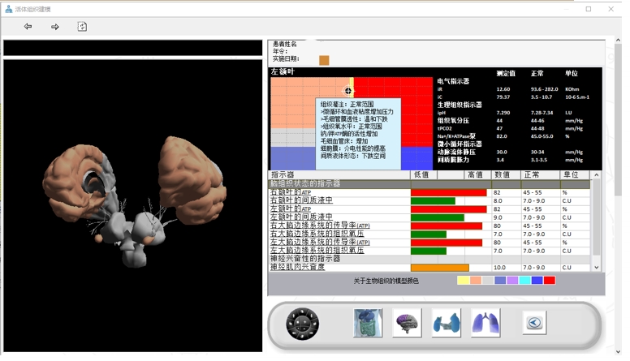Click the main window scroll up arrow
The width and height of the screenshot is (630, 361).
[x=618, y=40]
